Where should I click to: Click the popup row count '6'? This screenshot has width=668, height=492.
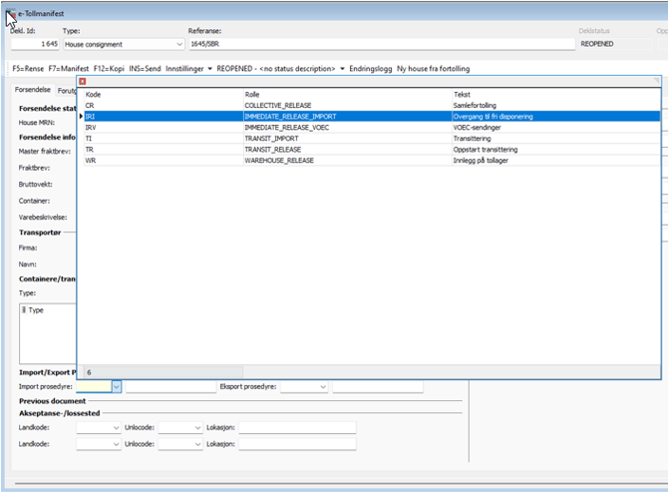89,372
